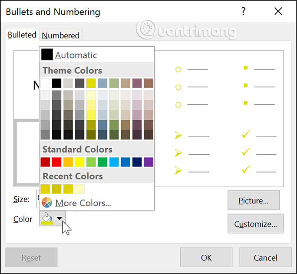Viewport: 297px width, 274px height.
Task: Pick the brown theme color top swatch
Action: 148,83
